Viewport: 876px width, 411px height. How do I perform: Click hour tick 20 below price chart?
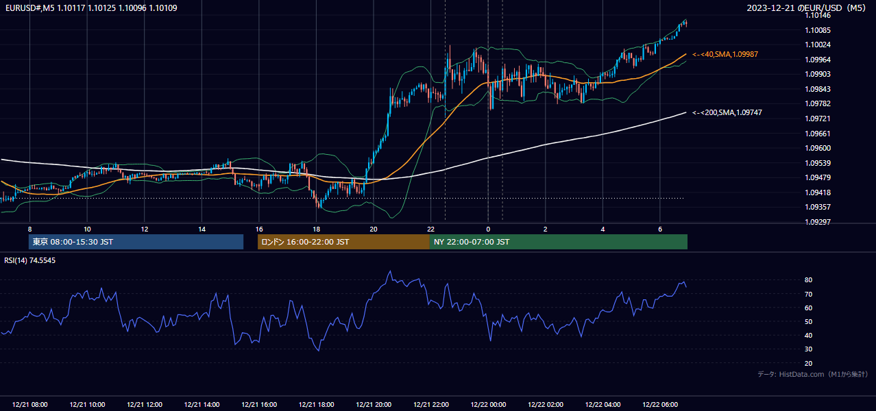tap(374, 229)
